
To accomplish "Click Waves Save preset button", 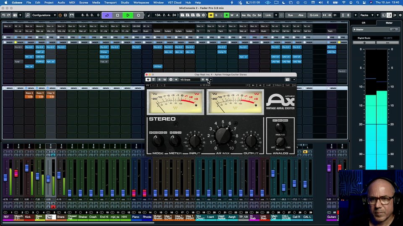I will (x=288, y=85).
